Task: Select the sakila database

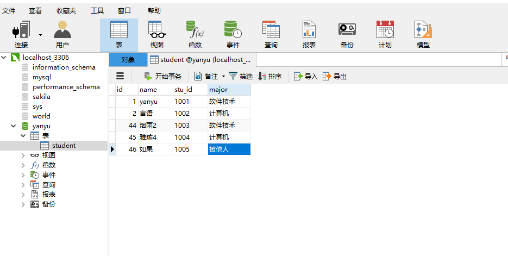Action: click(41, 97)
